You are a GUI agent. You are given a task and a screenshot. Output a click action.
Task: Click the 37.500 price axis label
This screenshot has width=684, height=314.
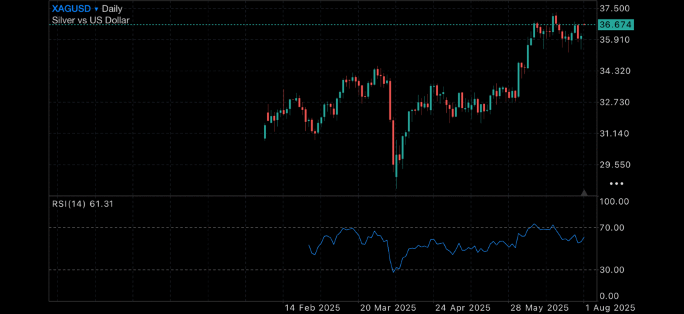coord(615,9)
